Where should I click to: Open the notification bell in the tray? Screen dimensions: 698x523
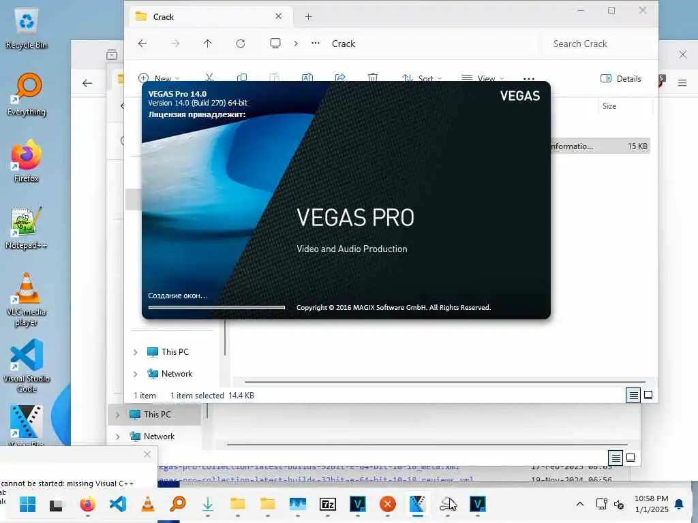point(680,504)
